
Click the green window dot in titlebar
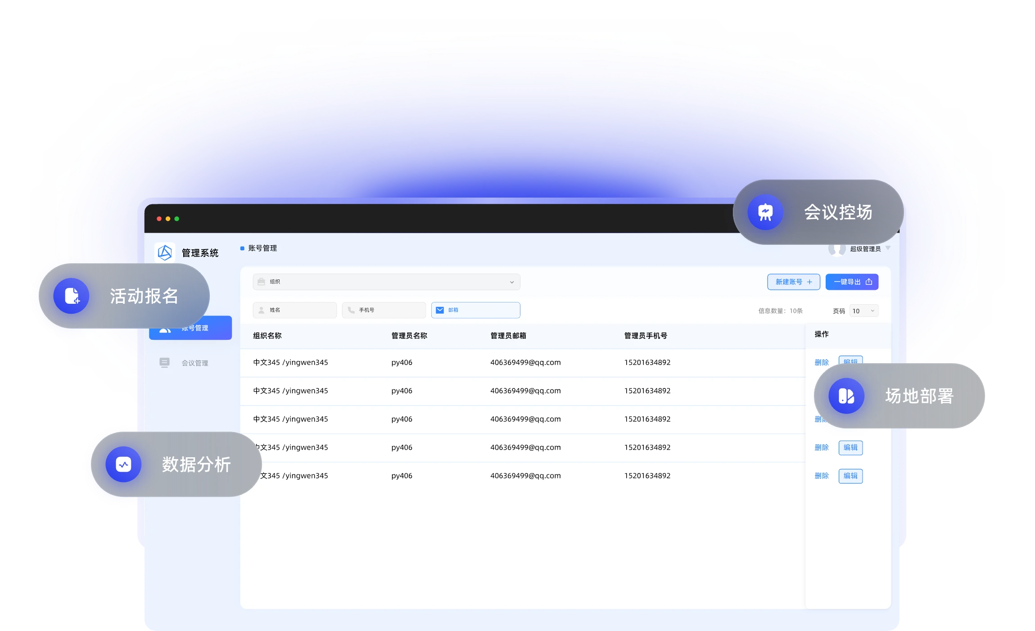[177, 219]
